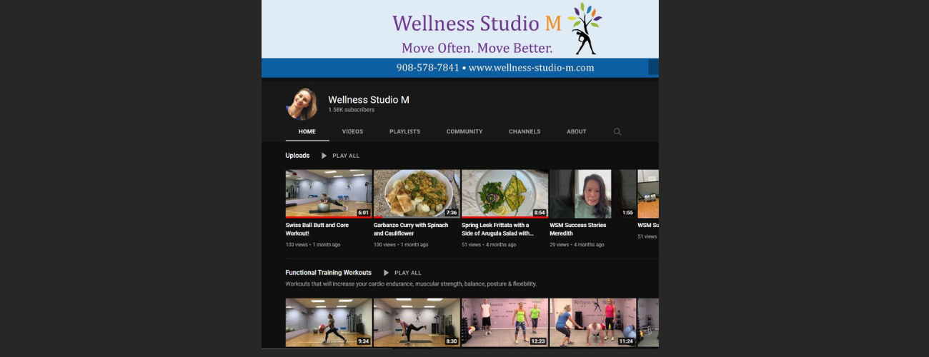Click the play icon beside Functional Training Workouts

pos(386,273)
